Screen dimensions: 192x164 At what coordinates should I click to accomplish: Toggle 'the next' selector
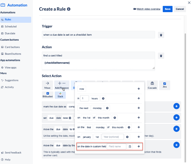click(84, 108)
